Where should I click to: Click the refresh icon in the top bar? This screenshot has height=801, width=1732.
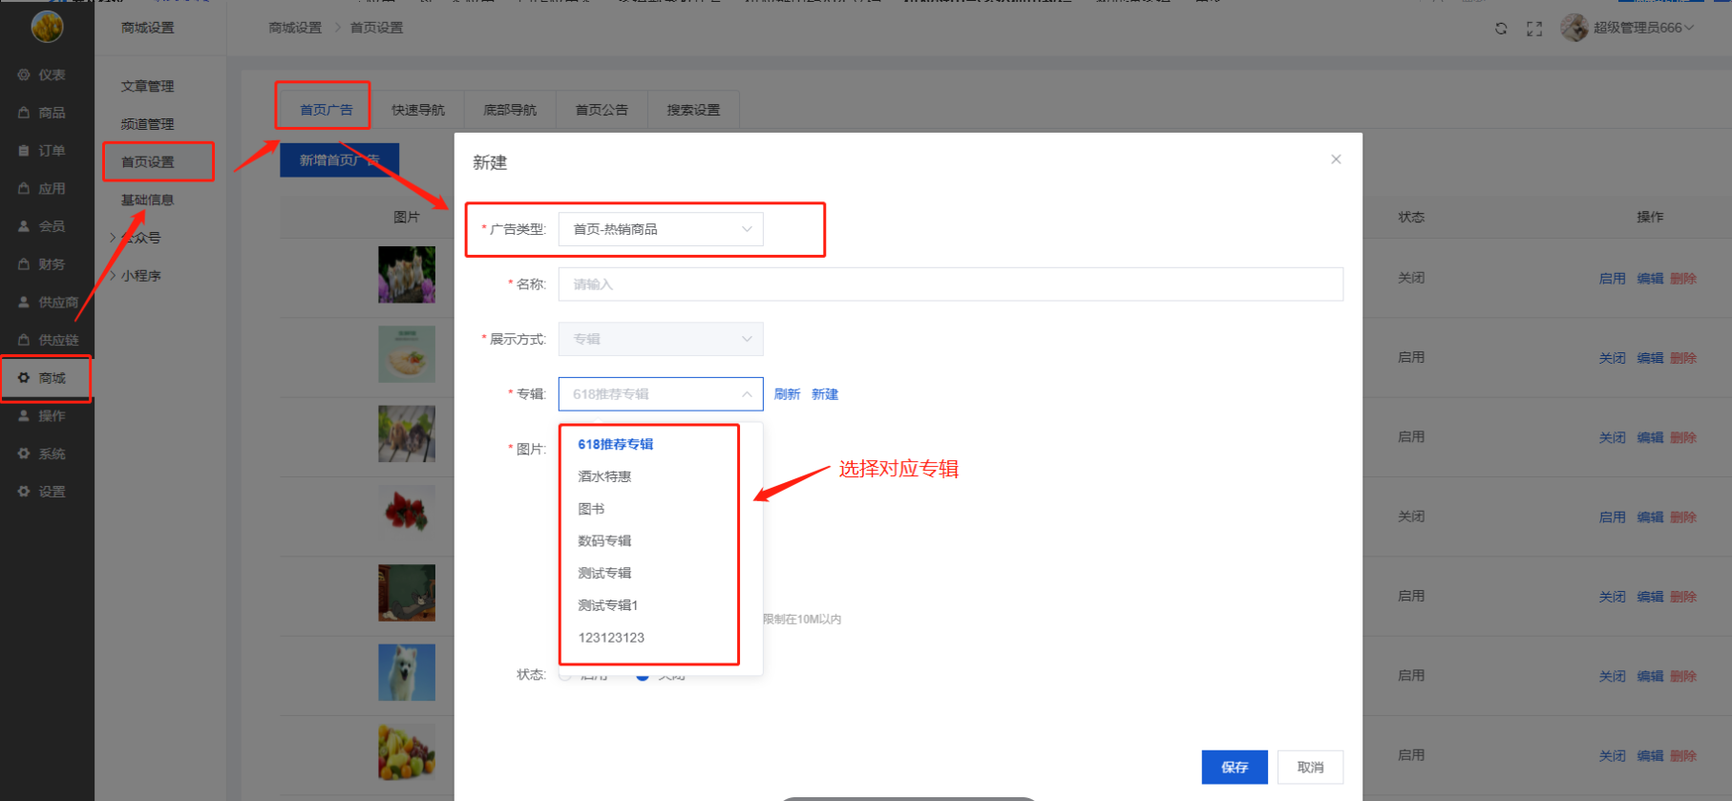coord(1501,29)
